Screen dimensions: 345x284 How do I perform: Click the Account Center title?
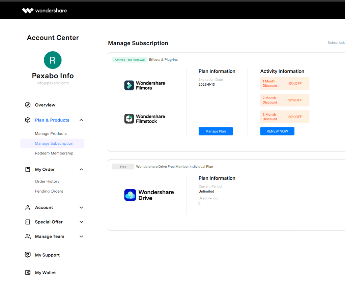[53, 38]
